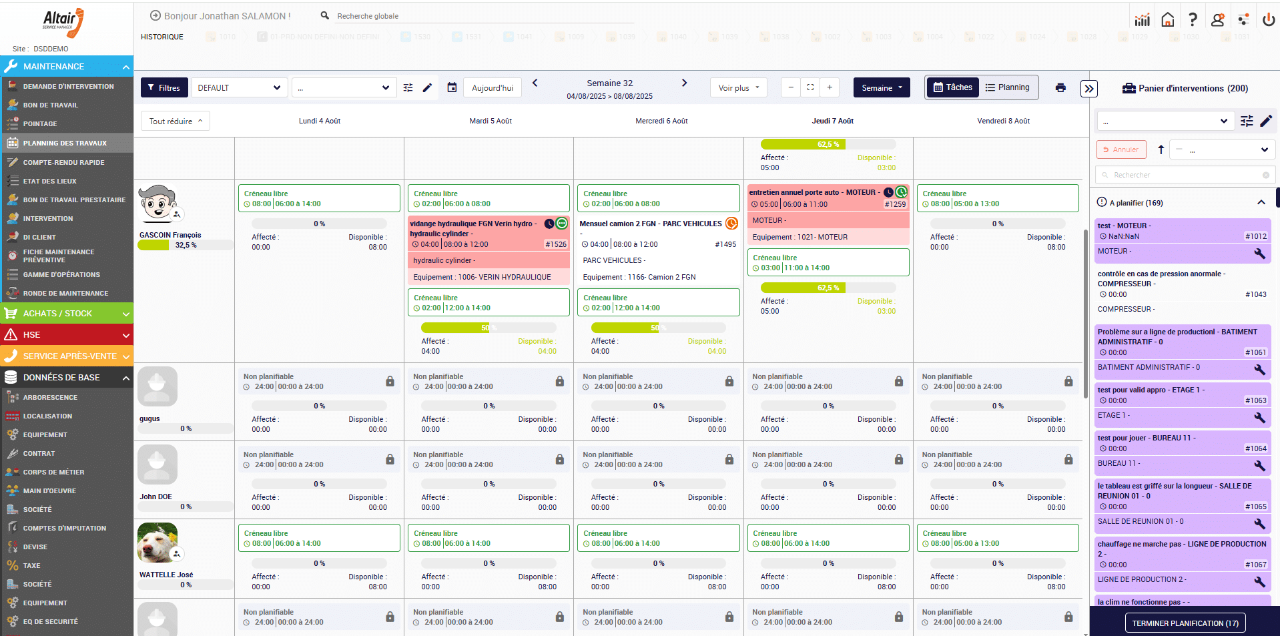Click WATTELLE José dog avatar thumbnail
The image size is (1280, 636).
tap(157, 543)
